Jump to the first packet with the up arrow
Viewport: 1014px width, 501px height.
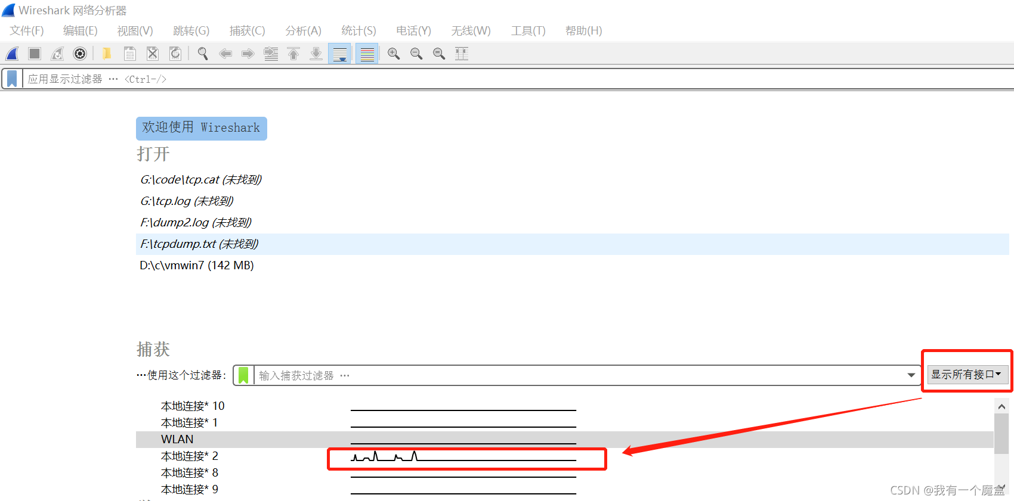(293, 54)
